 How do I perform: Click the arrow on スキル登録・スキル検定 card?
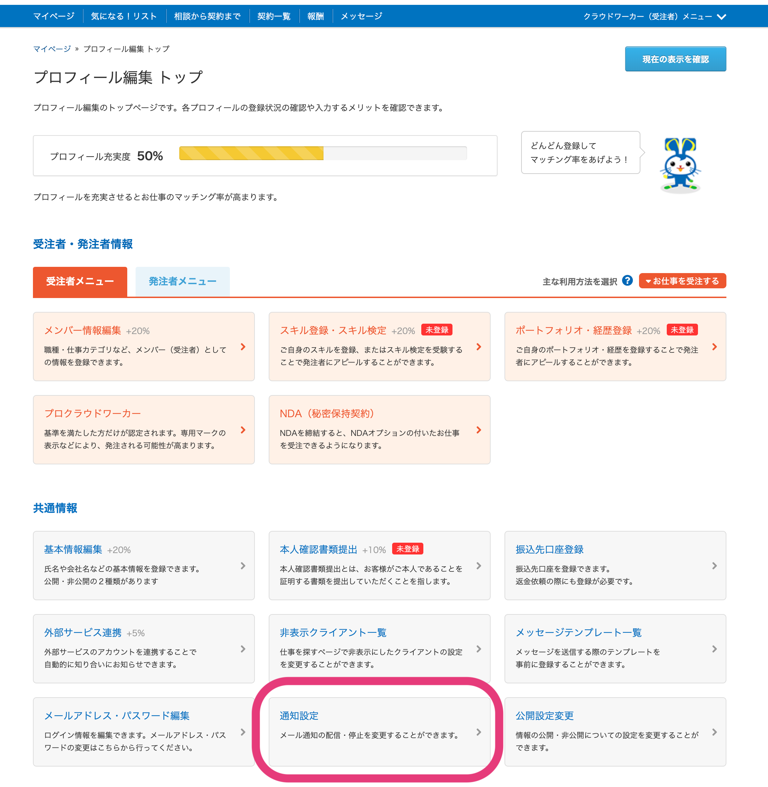tap(479, 347)
